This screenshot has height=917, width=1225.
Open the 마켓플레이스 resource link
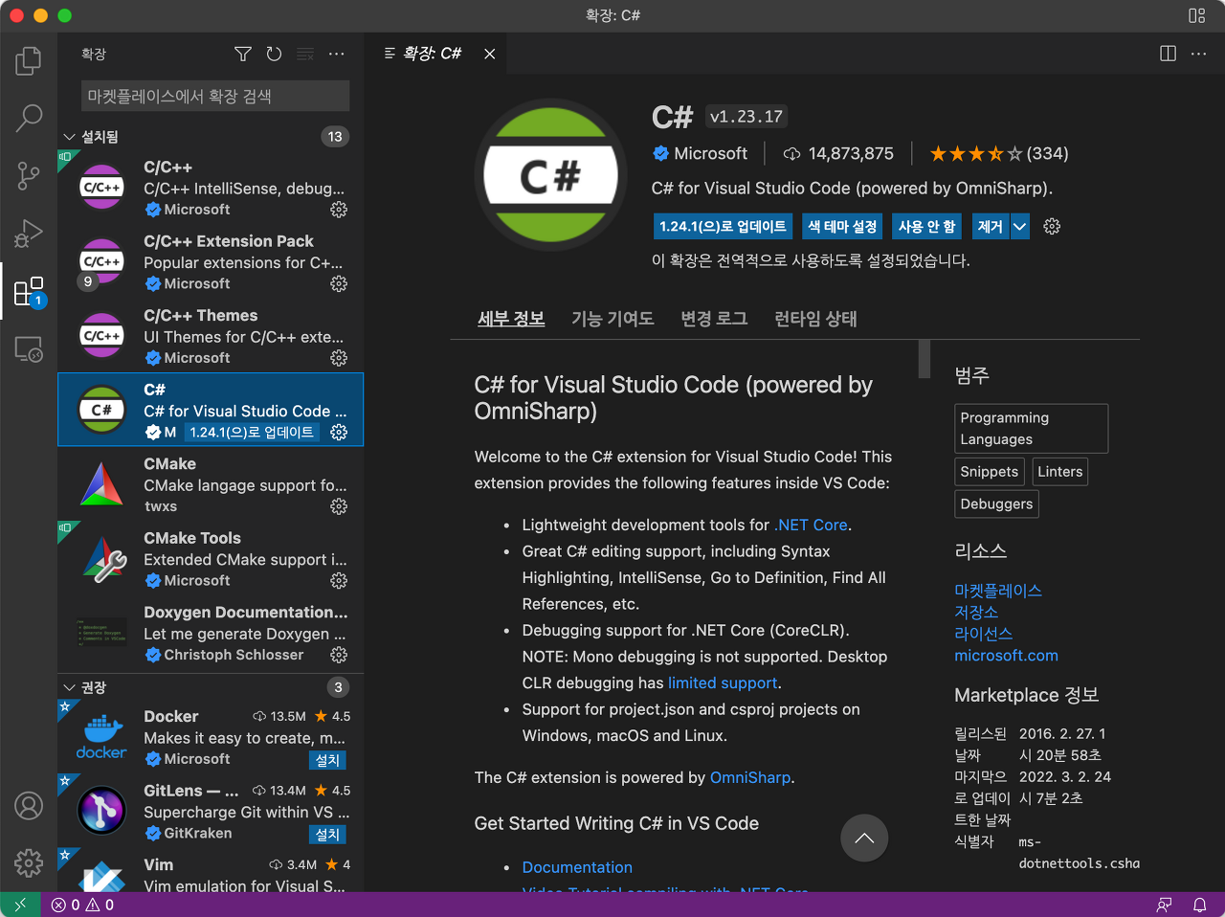(x=998, y=591)
